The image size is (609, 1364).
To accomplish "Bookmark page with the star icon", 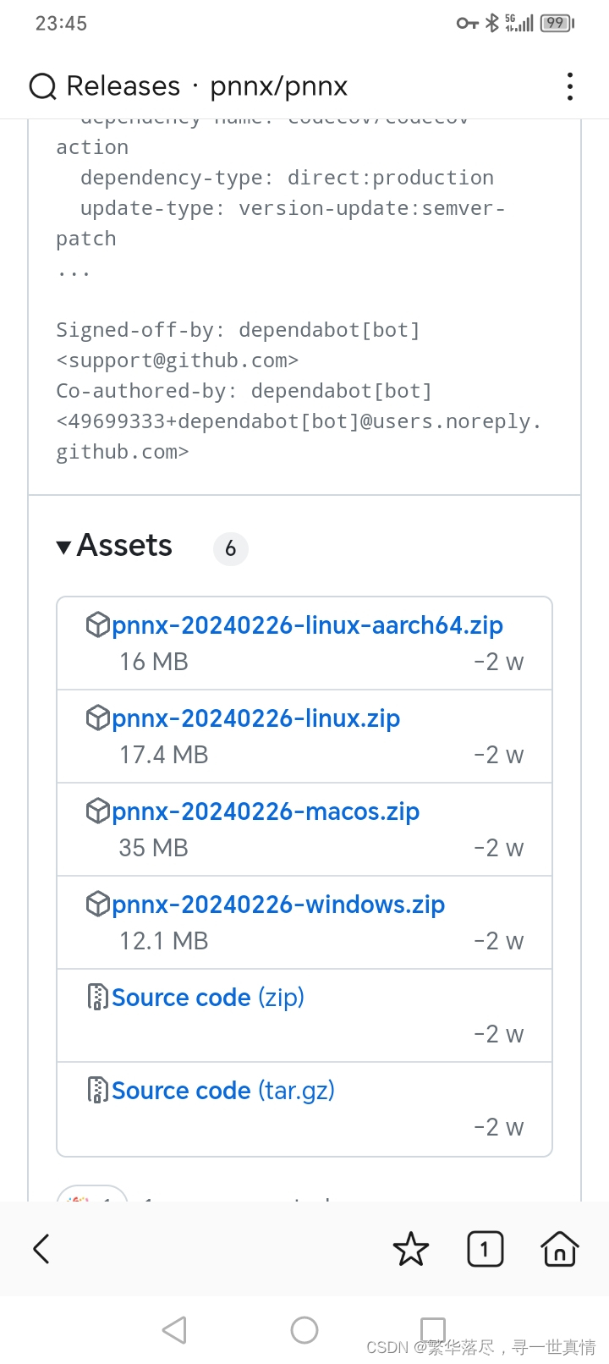I will 411,1249.
